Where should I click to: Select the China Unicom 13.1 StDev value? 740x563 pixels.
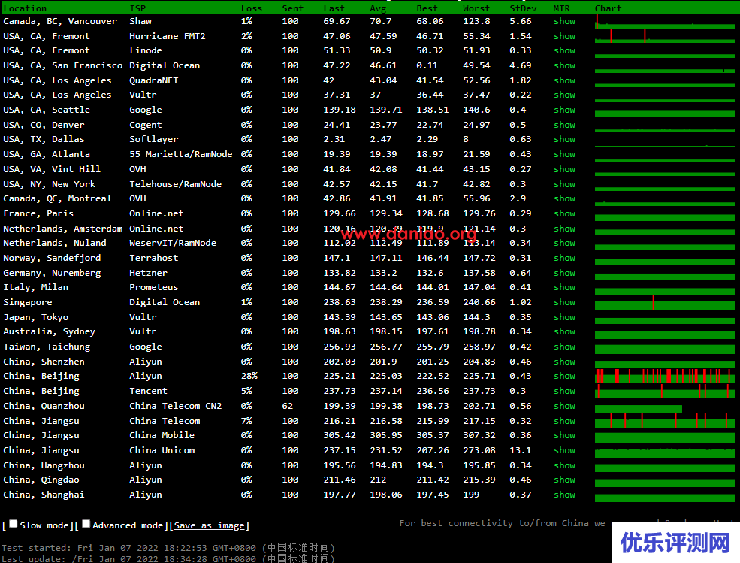(520, 450)
